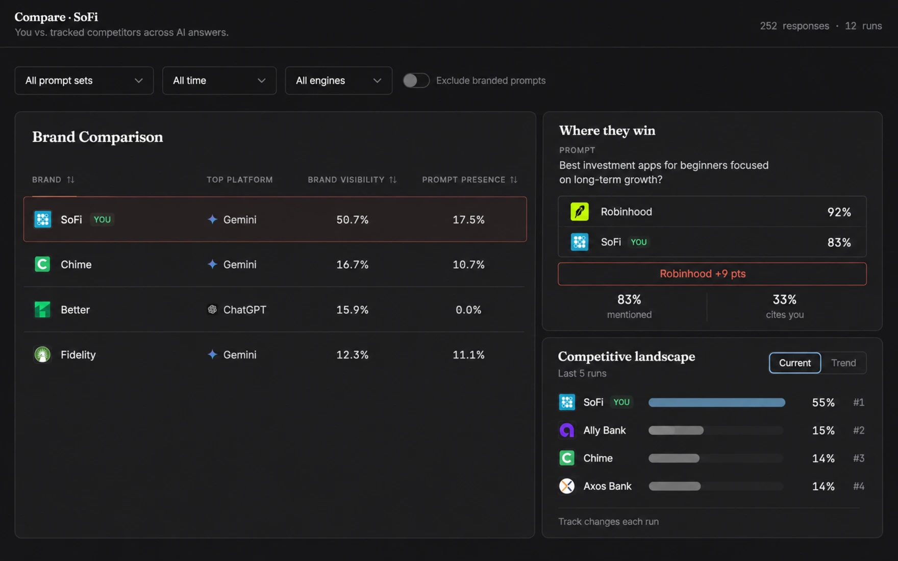Click Chime logo in Competitive landscape list
Viewport: 898px width, 561px height.
(x=567, y=458)
